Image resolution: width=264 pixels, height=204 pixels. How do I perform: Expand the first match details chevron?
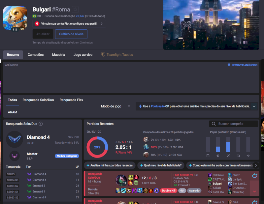pyautogui.click(x=254, y=191)
